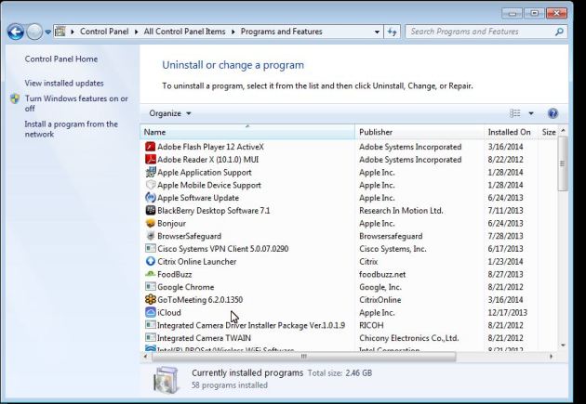This screenshot has width=586, height=404.
Task: Open the Organize dropdown menu
Action: (170, 113)
